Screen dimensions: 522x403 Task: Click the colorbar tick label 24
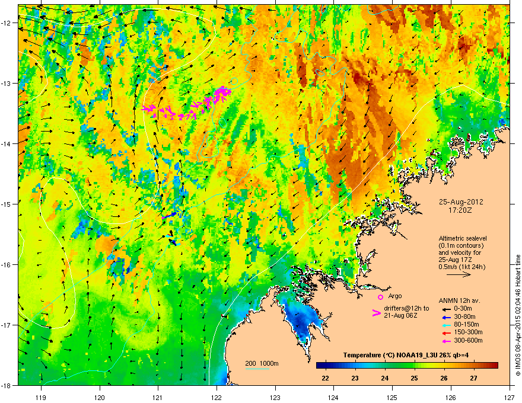(x=385, y=378)
